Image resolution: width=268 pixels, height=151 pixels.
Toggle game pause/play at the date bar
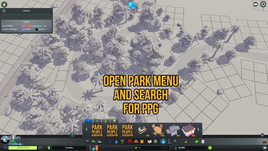6,148
